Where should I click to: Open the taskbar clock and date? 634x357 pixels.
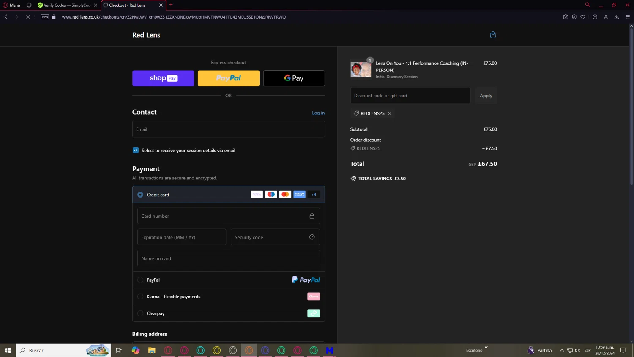tap(605, 350)
